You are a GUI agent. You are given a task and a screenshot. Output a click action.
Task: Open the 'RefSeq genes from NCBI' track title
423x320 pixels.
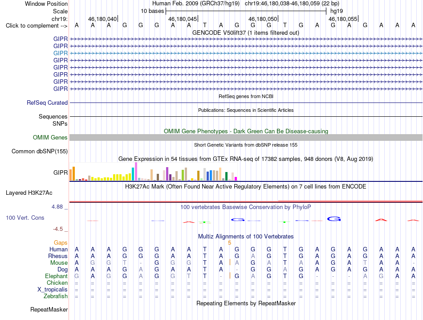(x=246, y=96)
